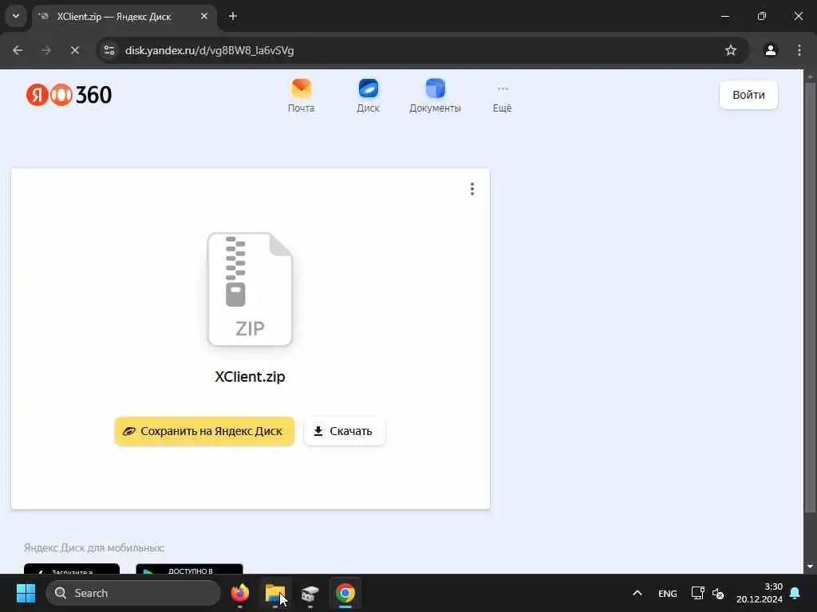Stop page loading with the X icon
817x612 pixels.
[x=74, y=50]
